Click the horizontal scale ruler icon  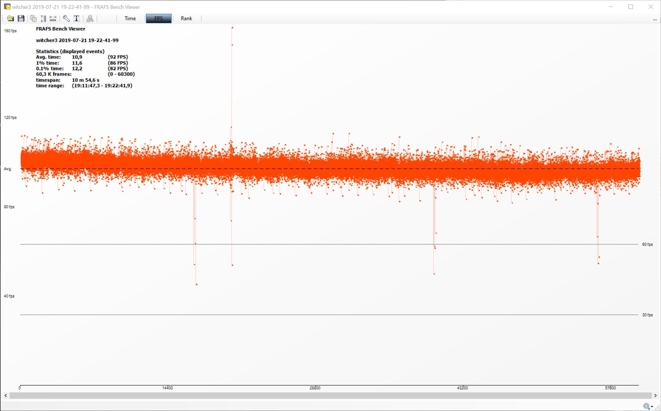[x=53, y=19]
